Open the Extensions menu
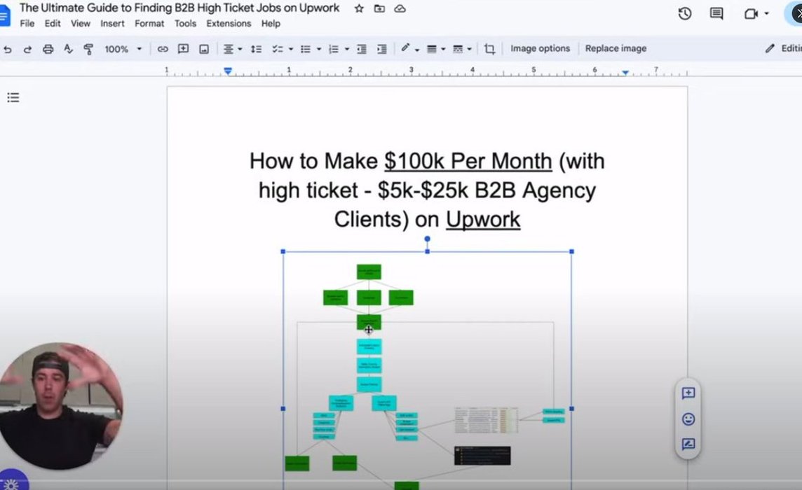This screenshot has height=490, width=802. pos(229,23)
